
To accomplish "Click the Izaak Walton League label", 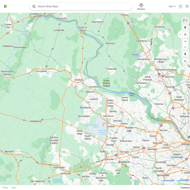I will (106, 83).
